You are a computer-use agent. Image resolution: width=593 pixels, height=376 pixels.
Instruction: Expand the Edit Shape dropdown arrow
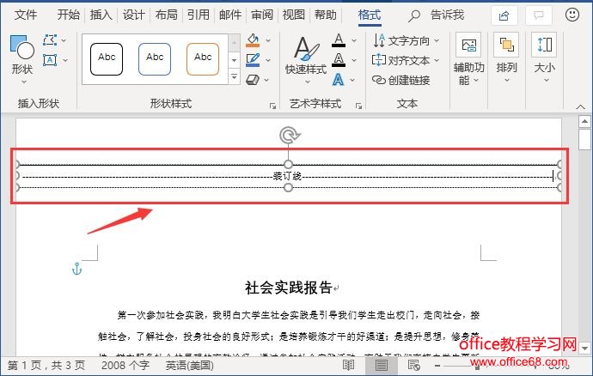pyautogui.click(x=64, y=40)
